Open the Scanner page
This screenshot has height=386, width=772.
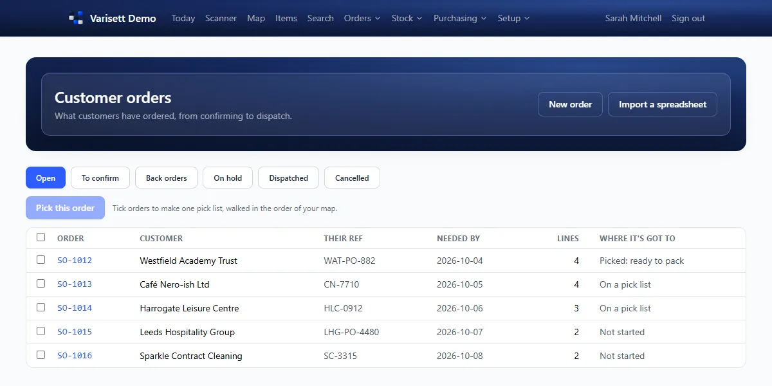(x=221, y=18)
